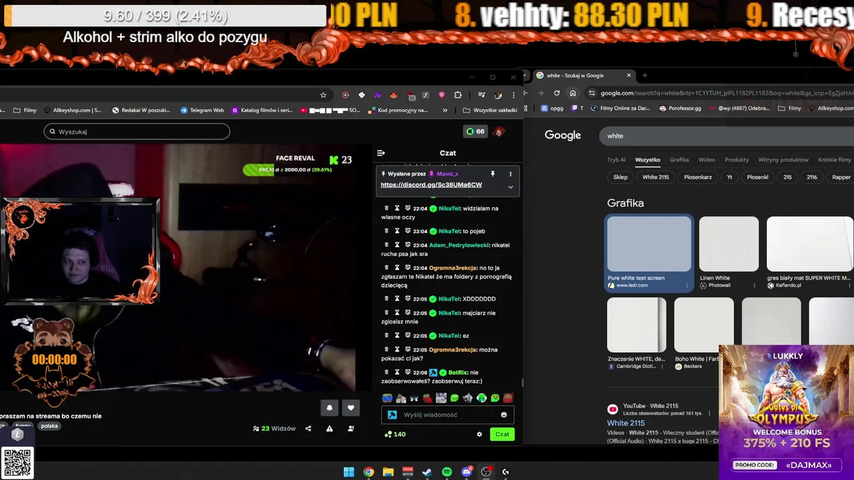The height and width of the screenshot is (480, 854).
Task: Open pinned message three-dot options
Action: (510, 174)
